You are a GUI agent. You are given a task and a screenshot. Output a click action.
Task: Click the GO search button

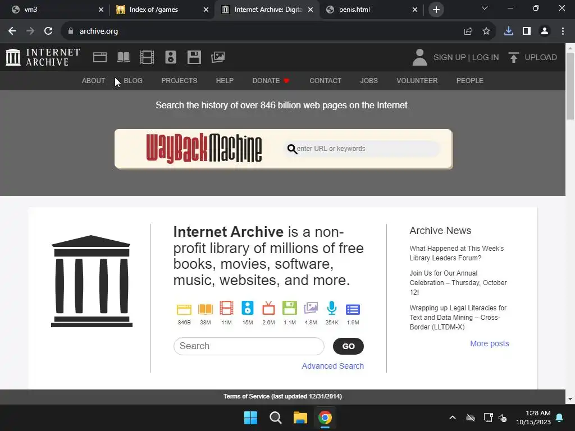click(348, 346)
